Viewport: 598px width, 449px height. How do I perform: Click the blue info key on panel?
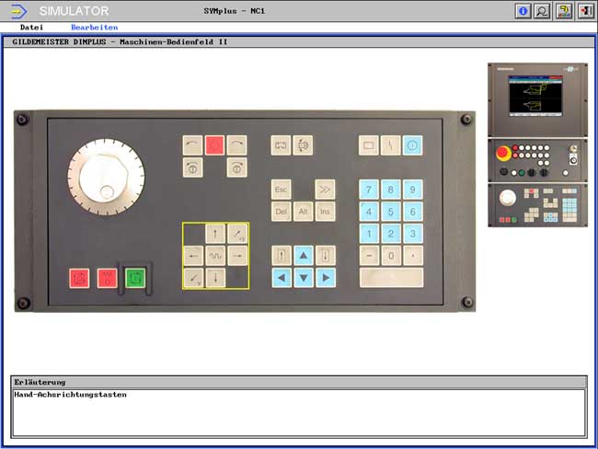tap(413, 145)
